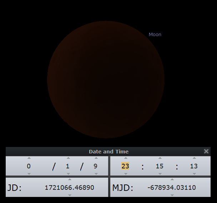
Task: Click the Moon label text
Action: click(155, 35)
